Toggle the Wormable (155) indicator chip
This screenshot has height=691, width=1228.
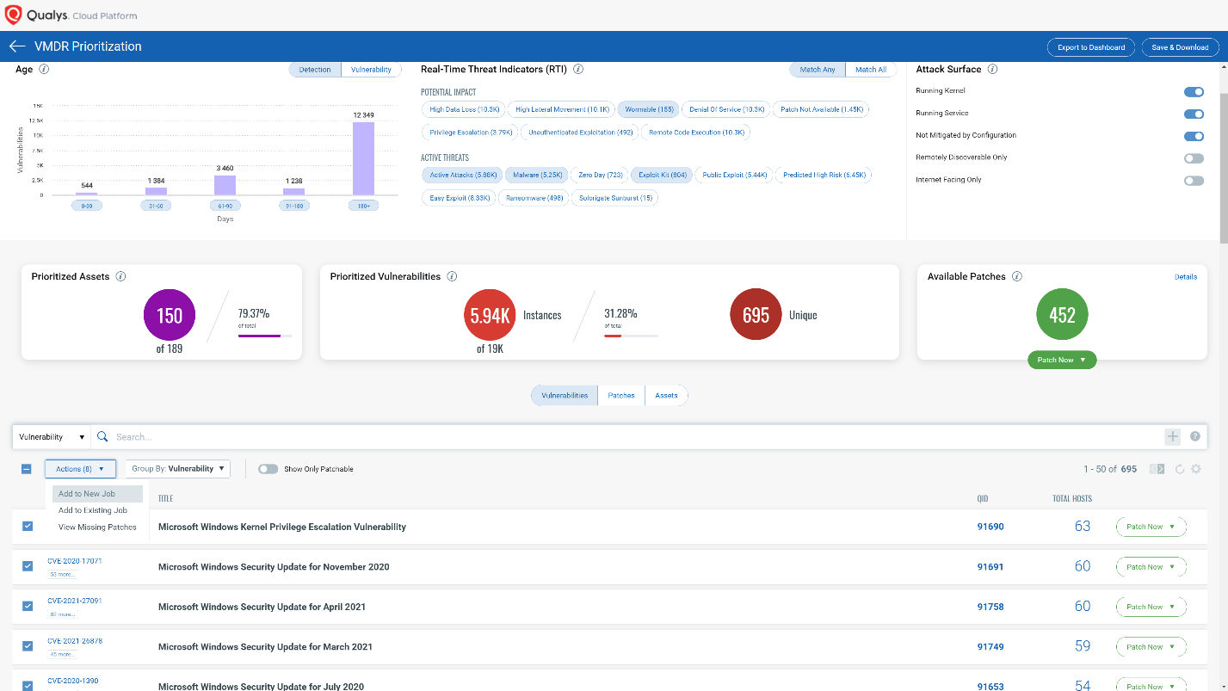click(x=649, y=109)
